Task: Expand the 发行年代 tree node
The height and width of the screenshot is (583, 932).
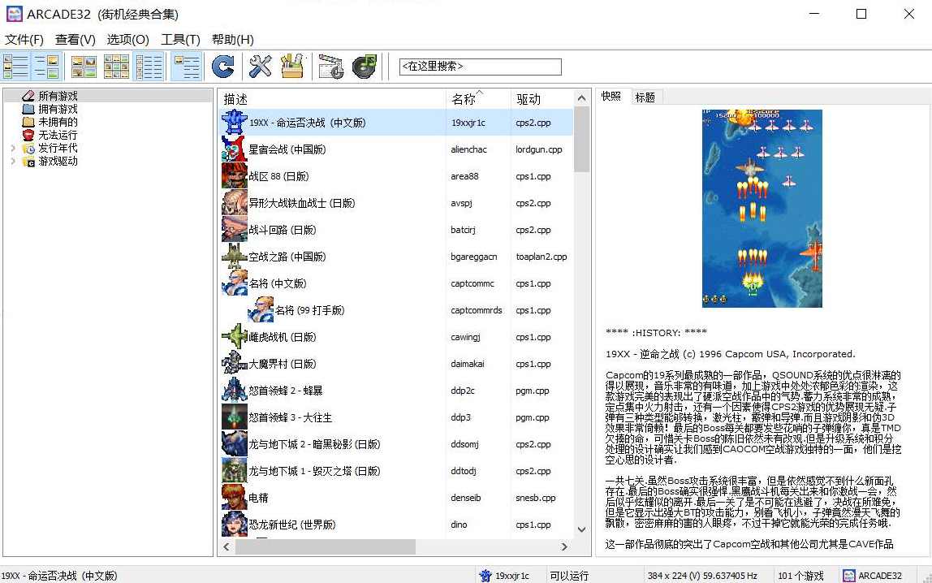Action: [12, 149]
